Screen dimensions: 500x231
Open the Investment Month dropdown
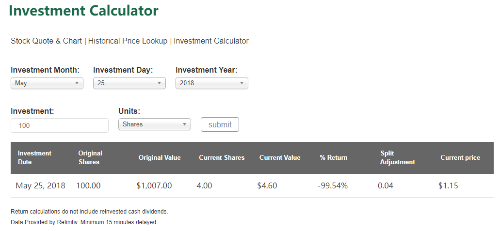click(x=47, y=83)
